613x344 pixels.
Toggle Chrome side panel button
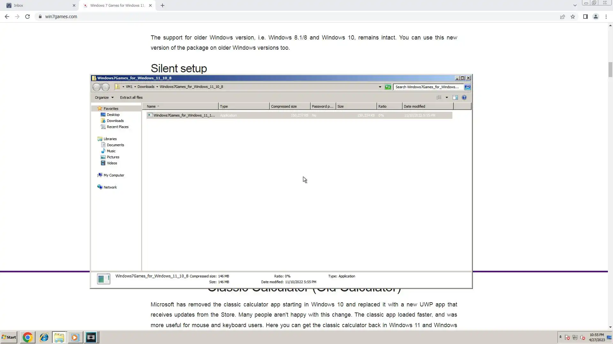point(585,17)
